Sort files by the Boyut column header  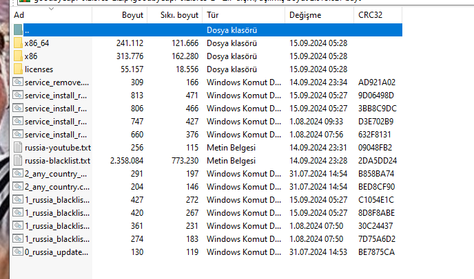point(134,14)
